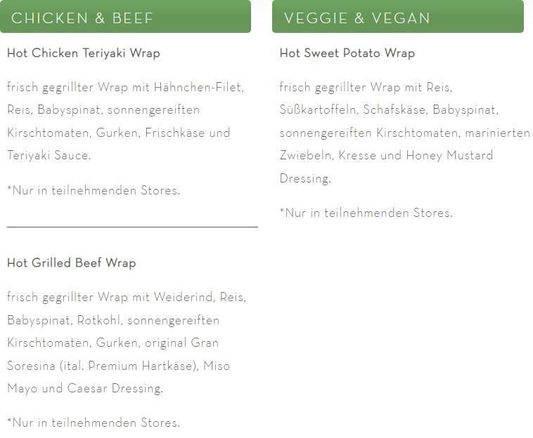Click the store note under Chicken Teriyaki Wrap
The image size is (533, 438).
click(x=94, y=190)
